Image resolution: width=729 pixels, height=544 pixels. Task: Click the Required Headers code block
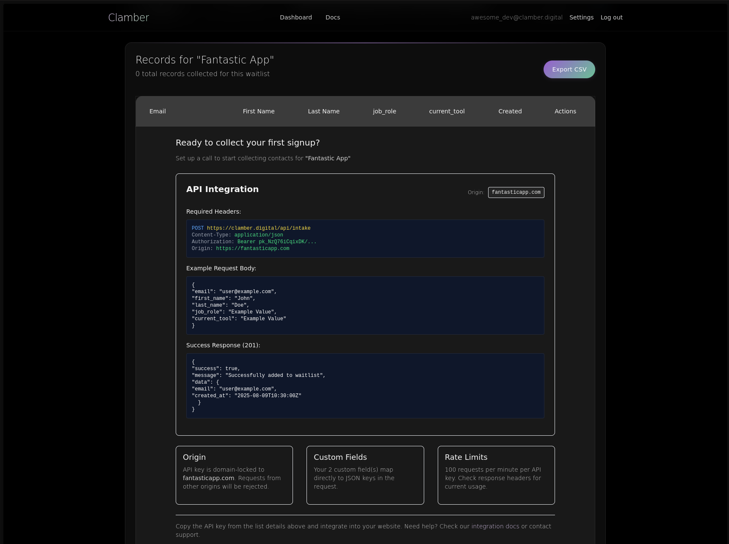point(365,239)
